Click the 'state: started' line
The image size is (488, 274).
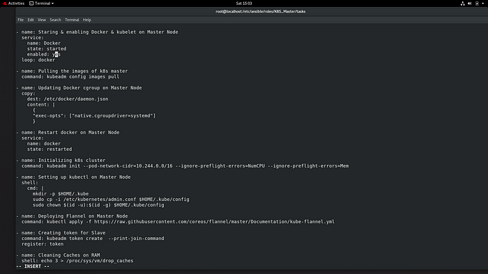pos(47,49)
